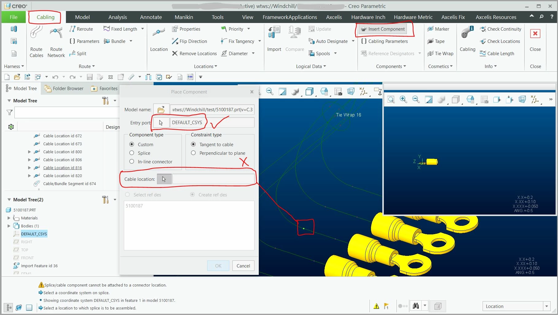Click Remove Locations tool
This screenshot has width=558, height=315.
194,53
